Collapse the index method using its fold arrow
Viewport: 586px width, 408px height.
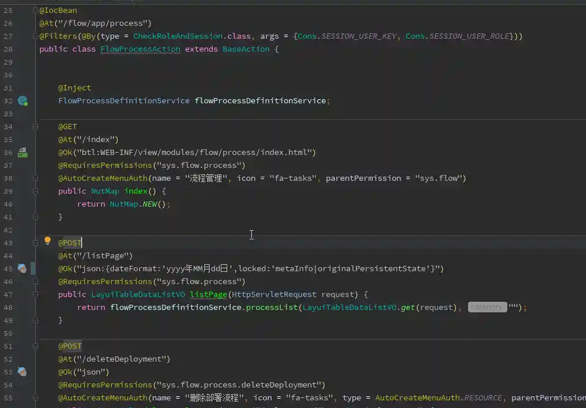[35, 191]
